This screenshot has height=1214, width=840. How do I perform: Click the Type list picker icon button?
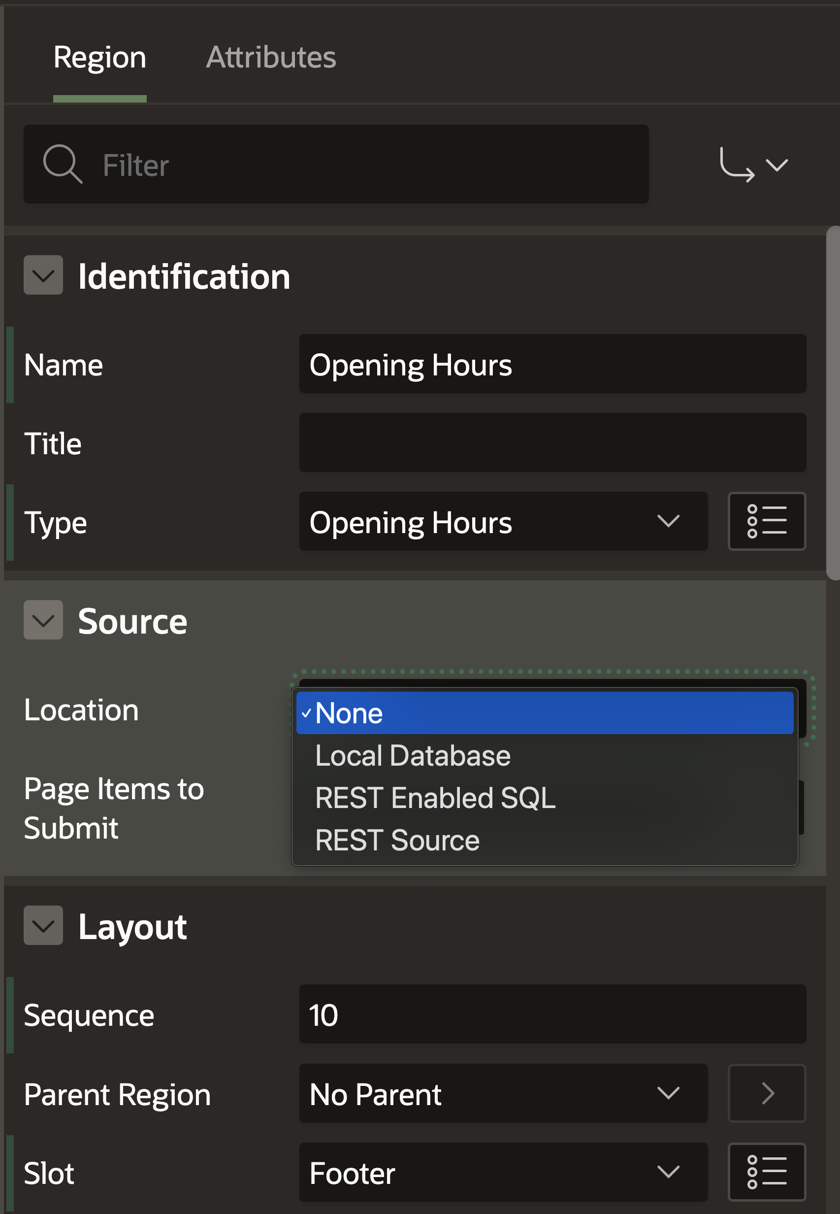point(766,521)
